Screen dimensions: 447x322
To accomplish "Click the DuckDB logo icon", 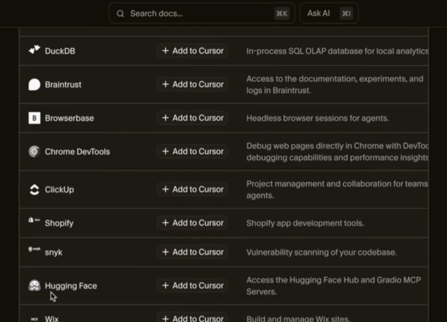I will click(34, 50).
